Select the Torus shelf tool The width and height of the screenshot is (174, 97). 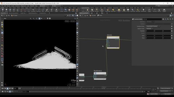(14, 10)
